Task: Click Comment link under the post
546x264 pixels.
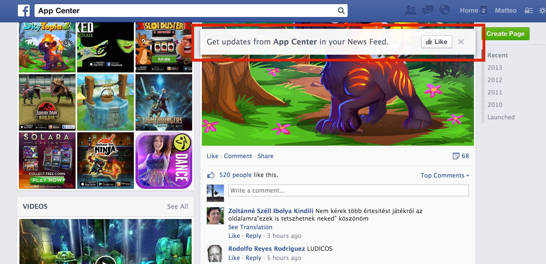Action: (x=238, y=156)
